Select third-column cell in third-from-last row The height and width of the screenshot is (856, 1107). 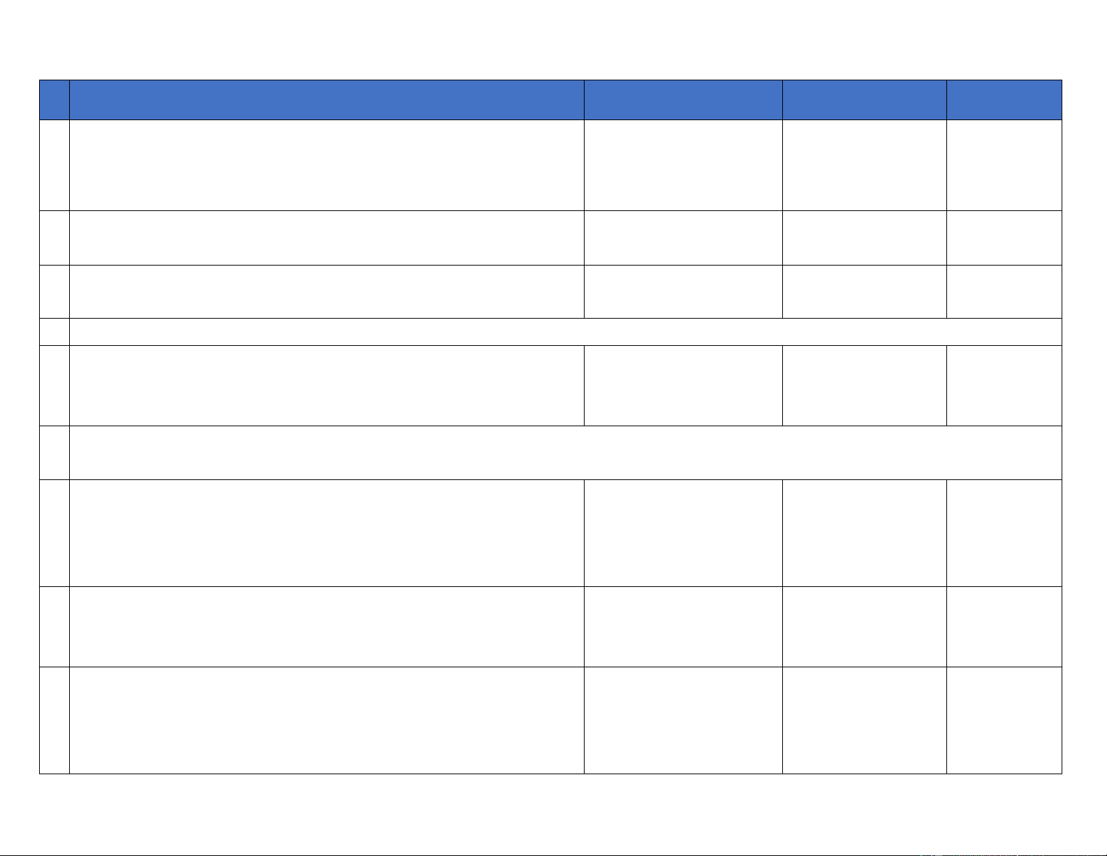pos(683,532)
